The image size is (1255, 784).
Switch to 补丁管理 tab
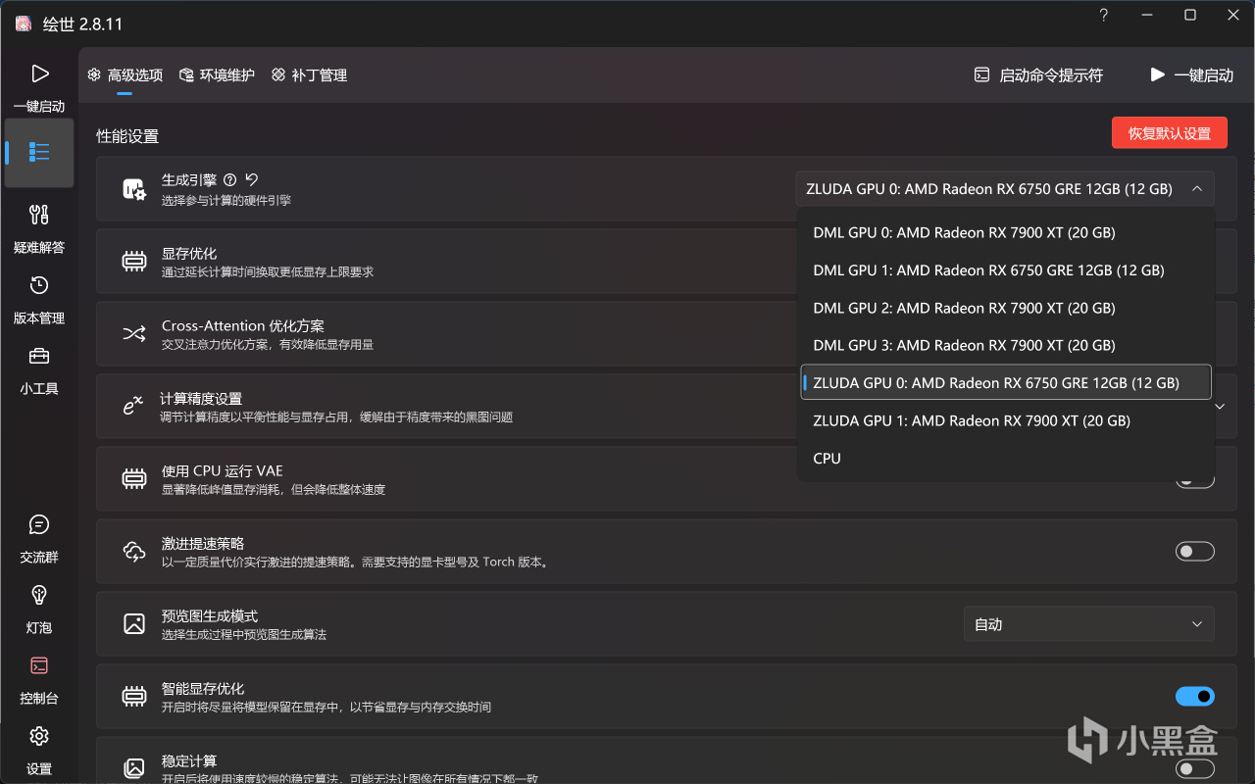pyautogui.click(x=309, y=75)
